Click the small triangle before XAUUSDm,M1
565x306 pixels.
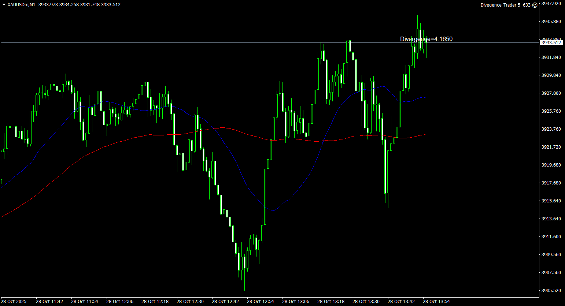4,5
